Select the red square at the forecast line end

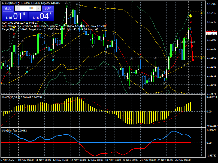point(193,60)
